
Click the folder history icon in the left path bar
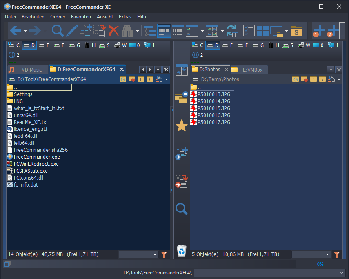tap(123, 79)
